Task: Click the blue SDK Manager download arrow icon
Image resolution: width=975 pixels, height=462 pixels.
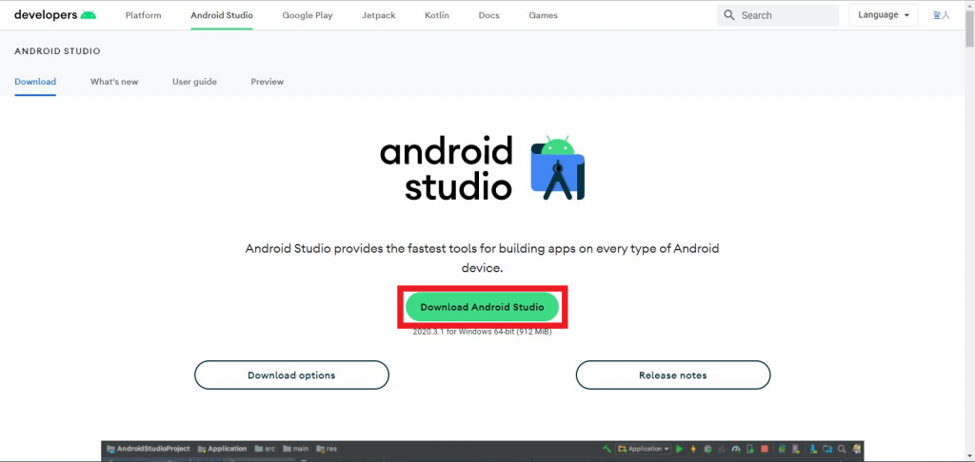Action: click(813, 449)
